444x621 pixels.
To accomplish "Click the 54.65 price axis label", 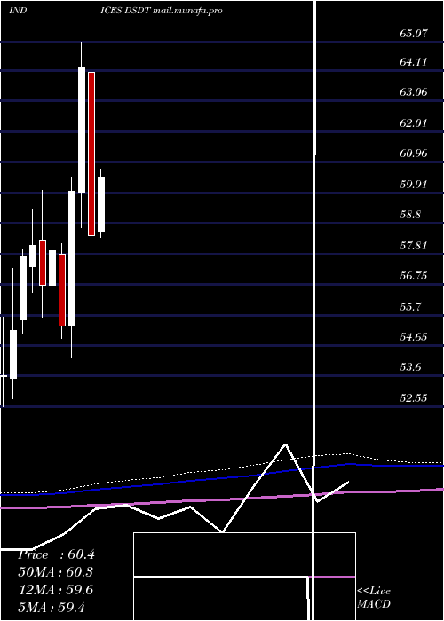I will coord(414,337).
